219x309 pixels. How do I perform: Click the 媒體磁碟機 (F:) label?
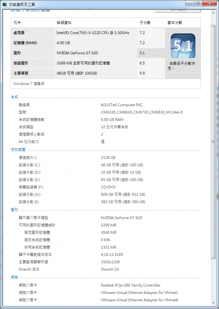point(31,187)
